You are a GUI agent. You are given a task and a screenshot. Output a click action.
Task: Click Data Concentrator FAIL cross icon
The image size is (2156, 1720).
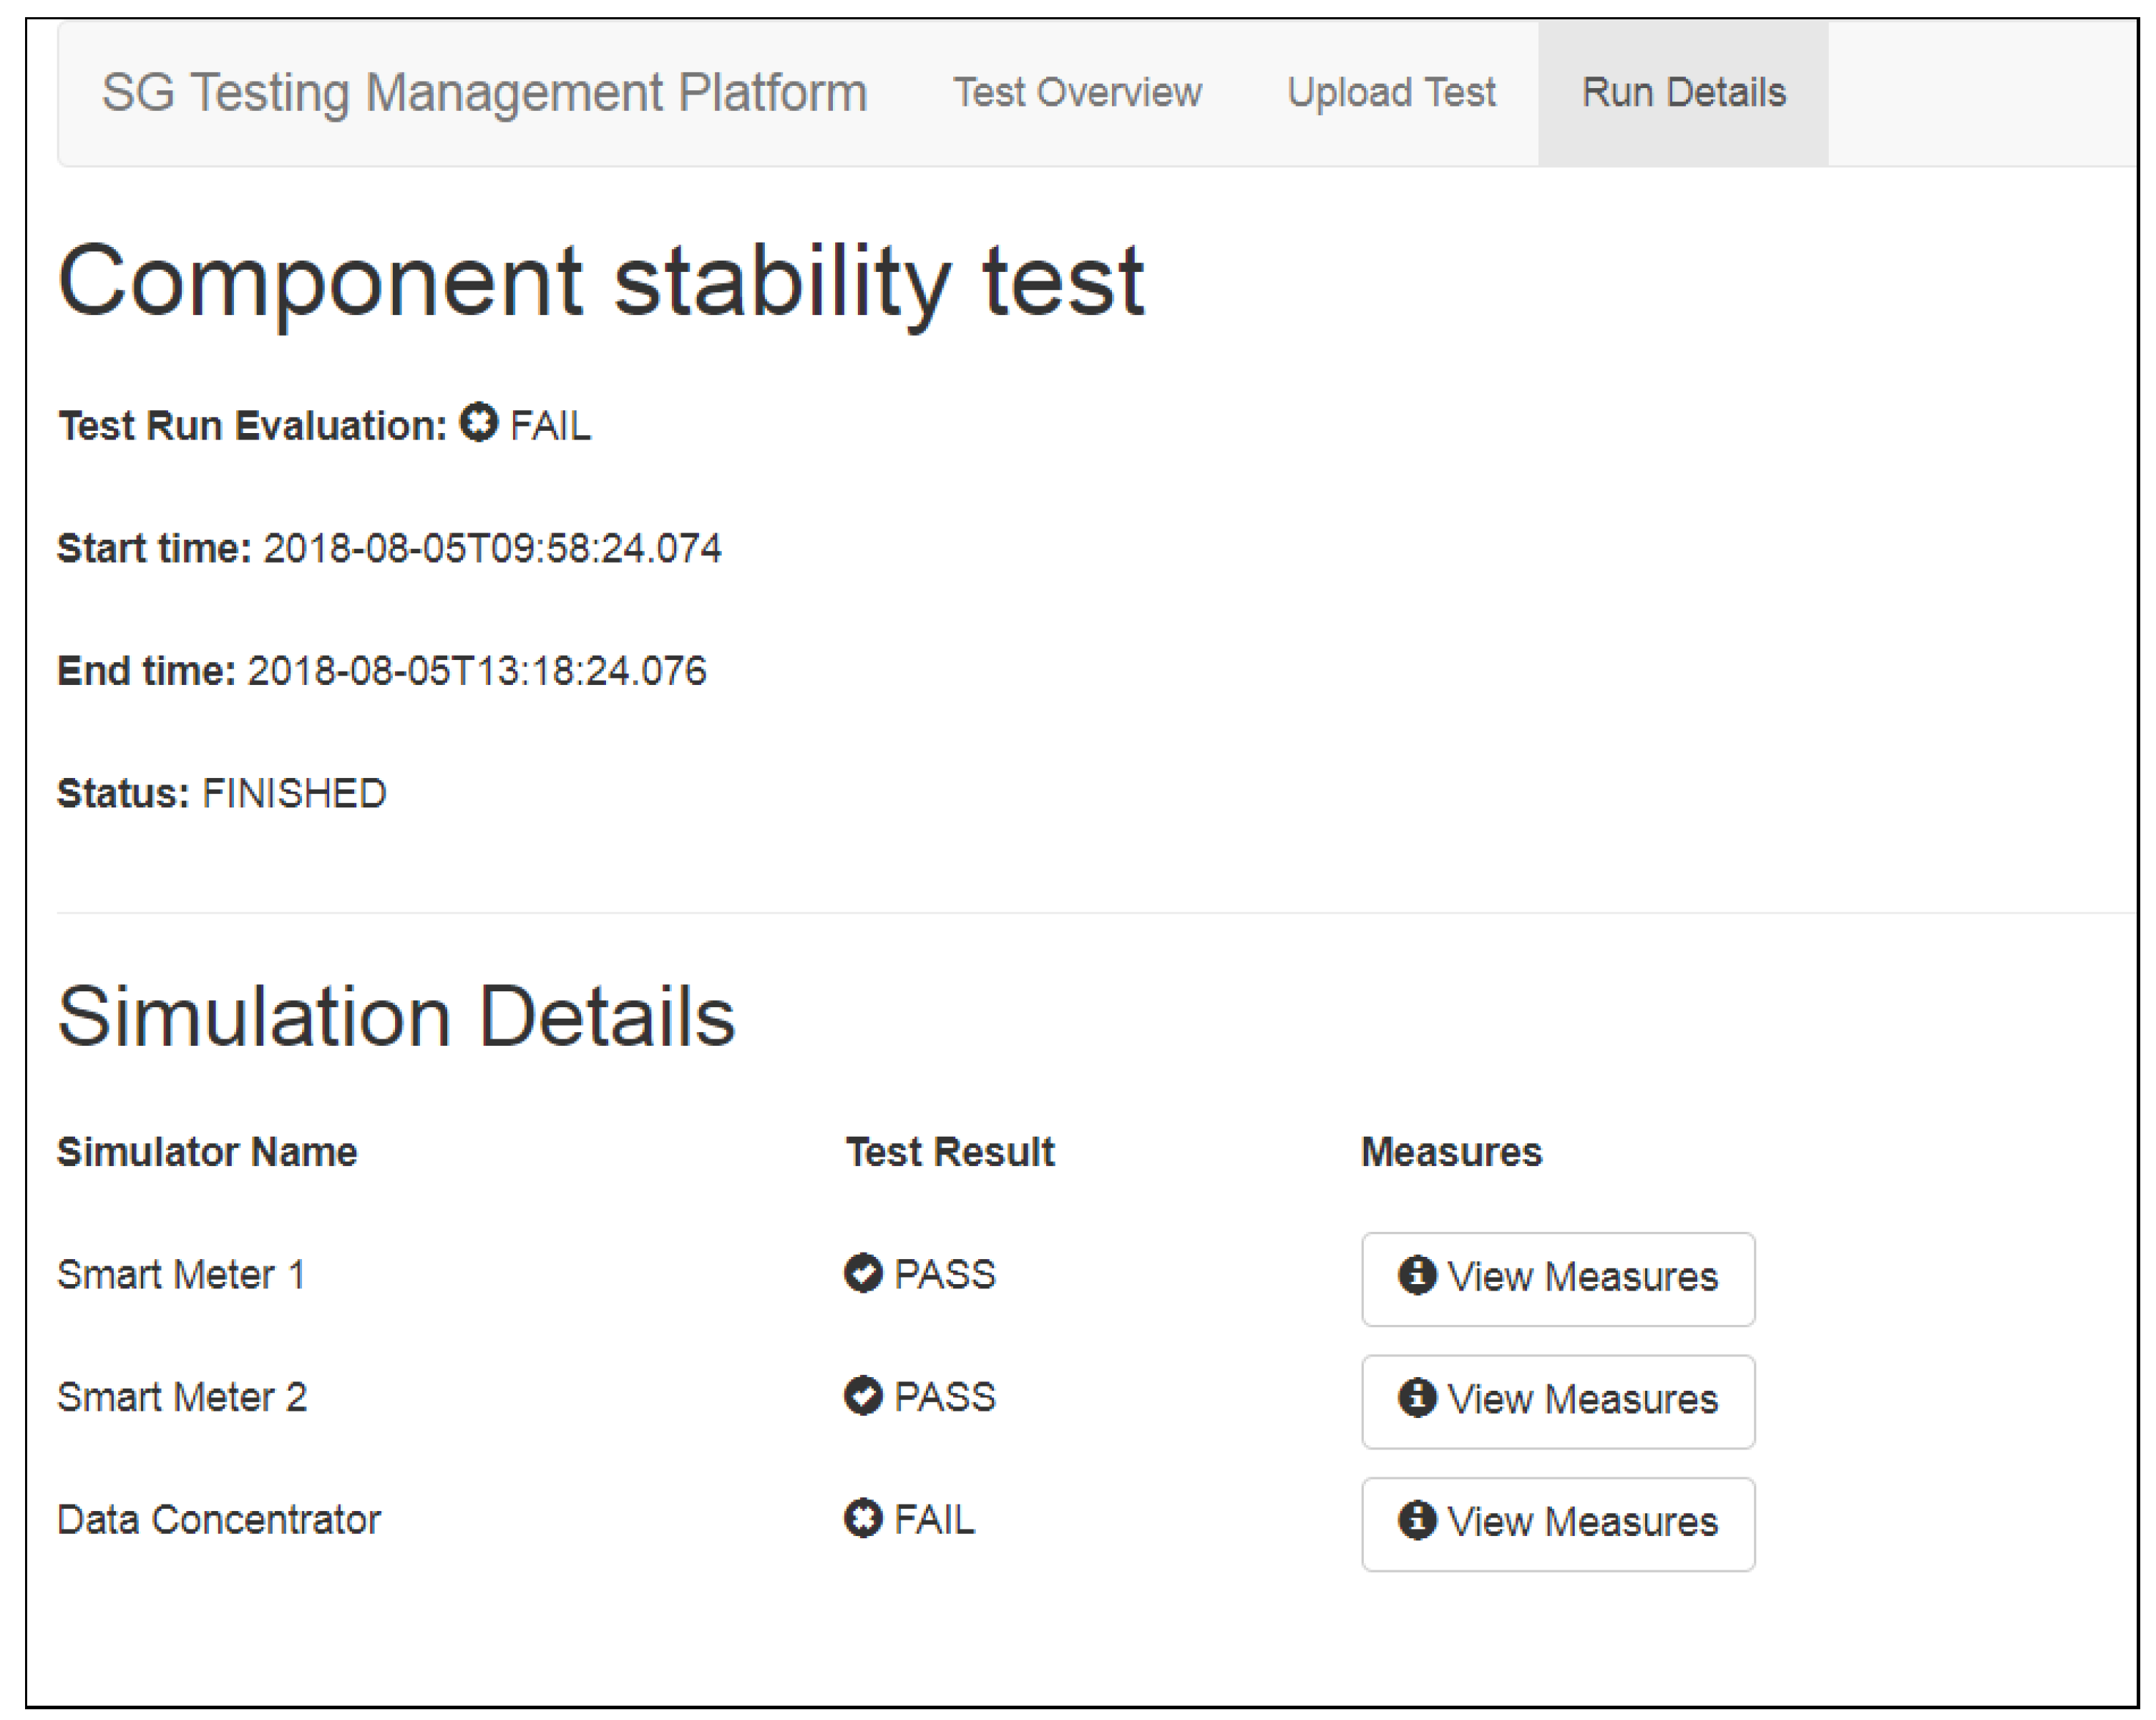click(x=863, y=1518)
